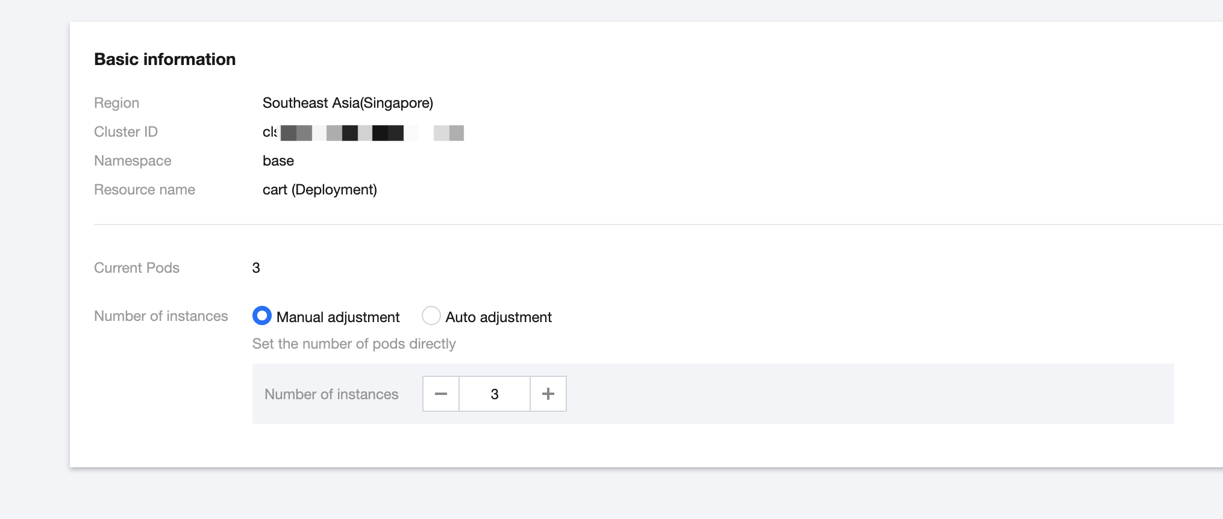Increase instances with the plus icon
1223x519 pixels.
548,394
